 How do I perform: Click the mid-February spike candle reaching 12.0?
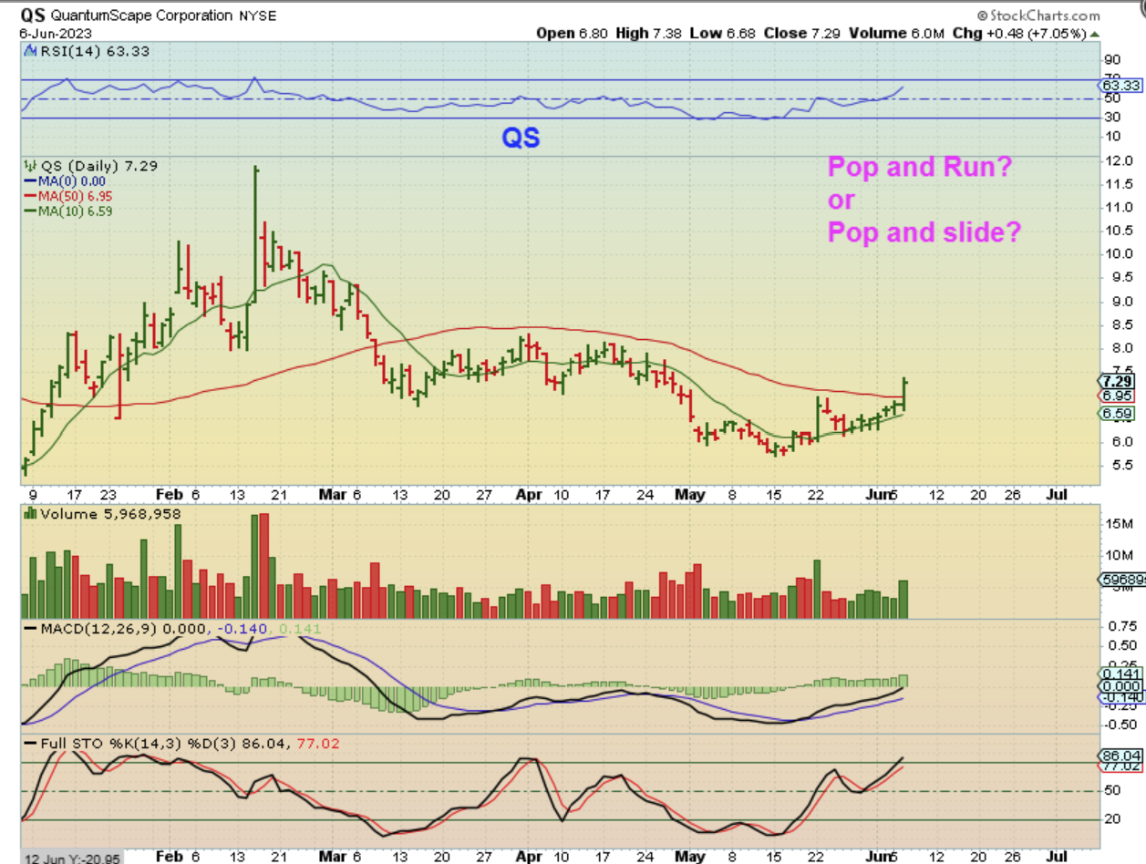255,235
